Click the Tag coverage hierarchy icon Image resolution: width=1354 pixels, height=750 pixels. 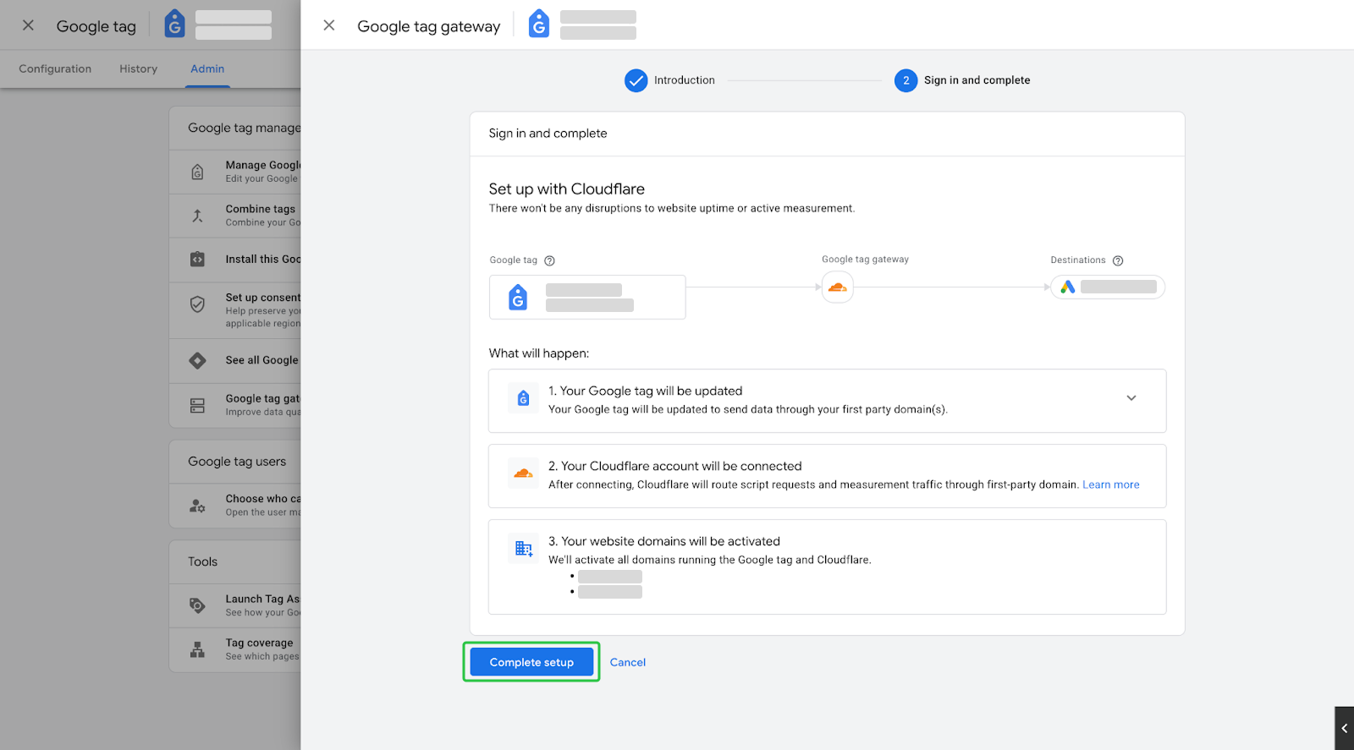click(197, 649)
